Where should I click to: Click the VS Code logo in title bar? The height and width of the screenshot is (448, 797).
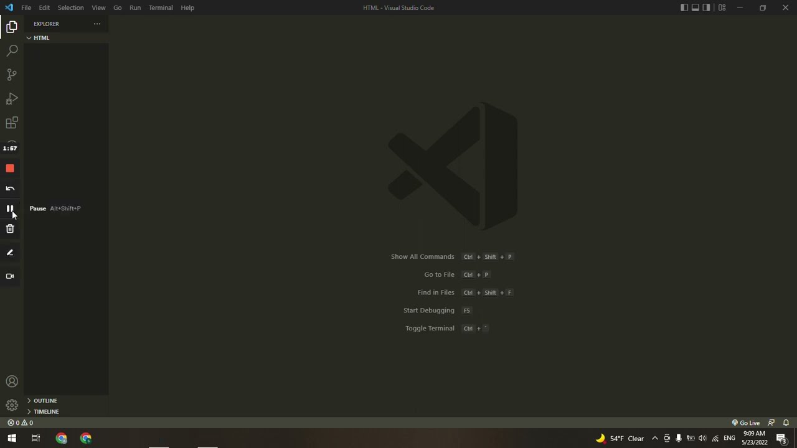(9, 7)
